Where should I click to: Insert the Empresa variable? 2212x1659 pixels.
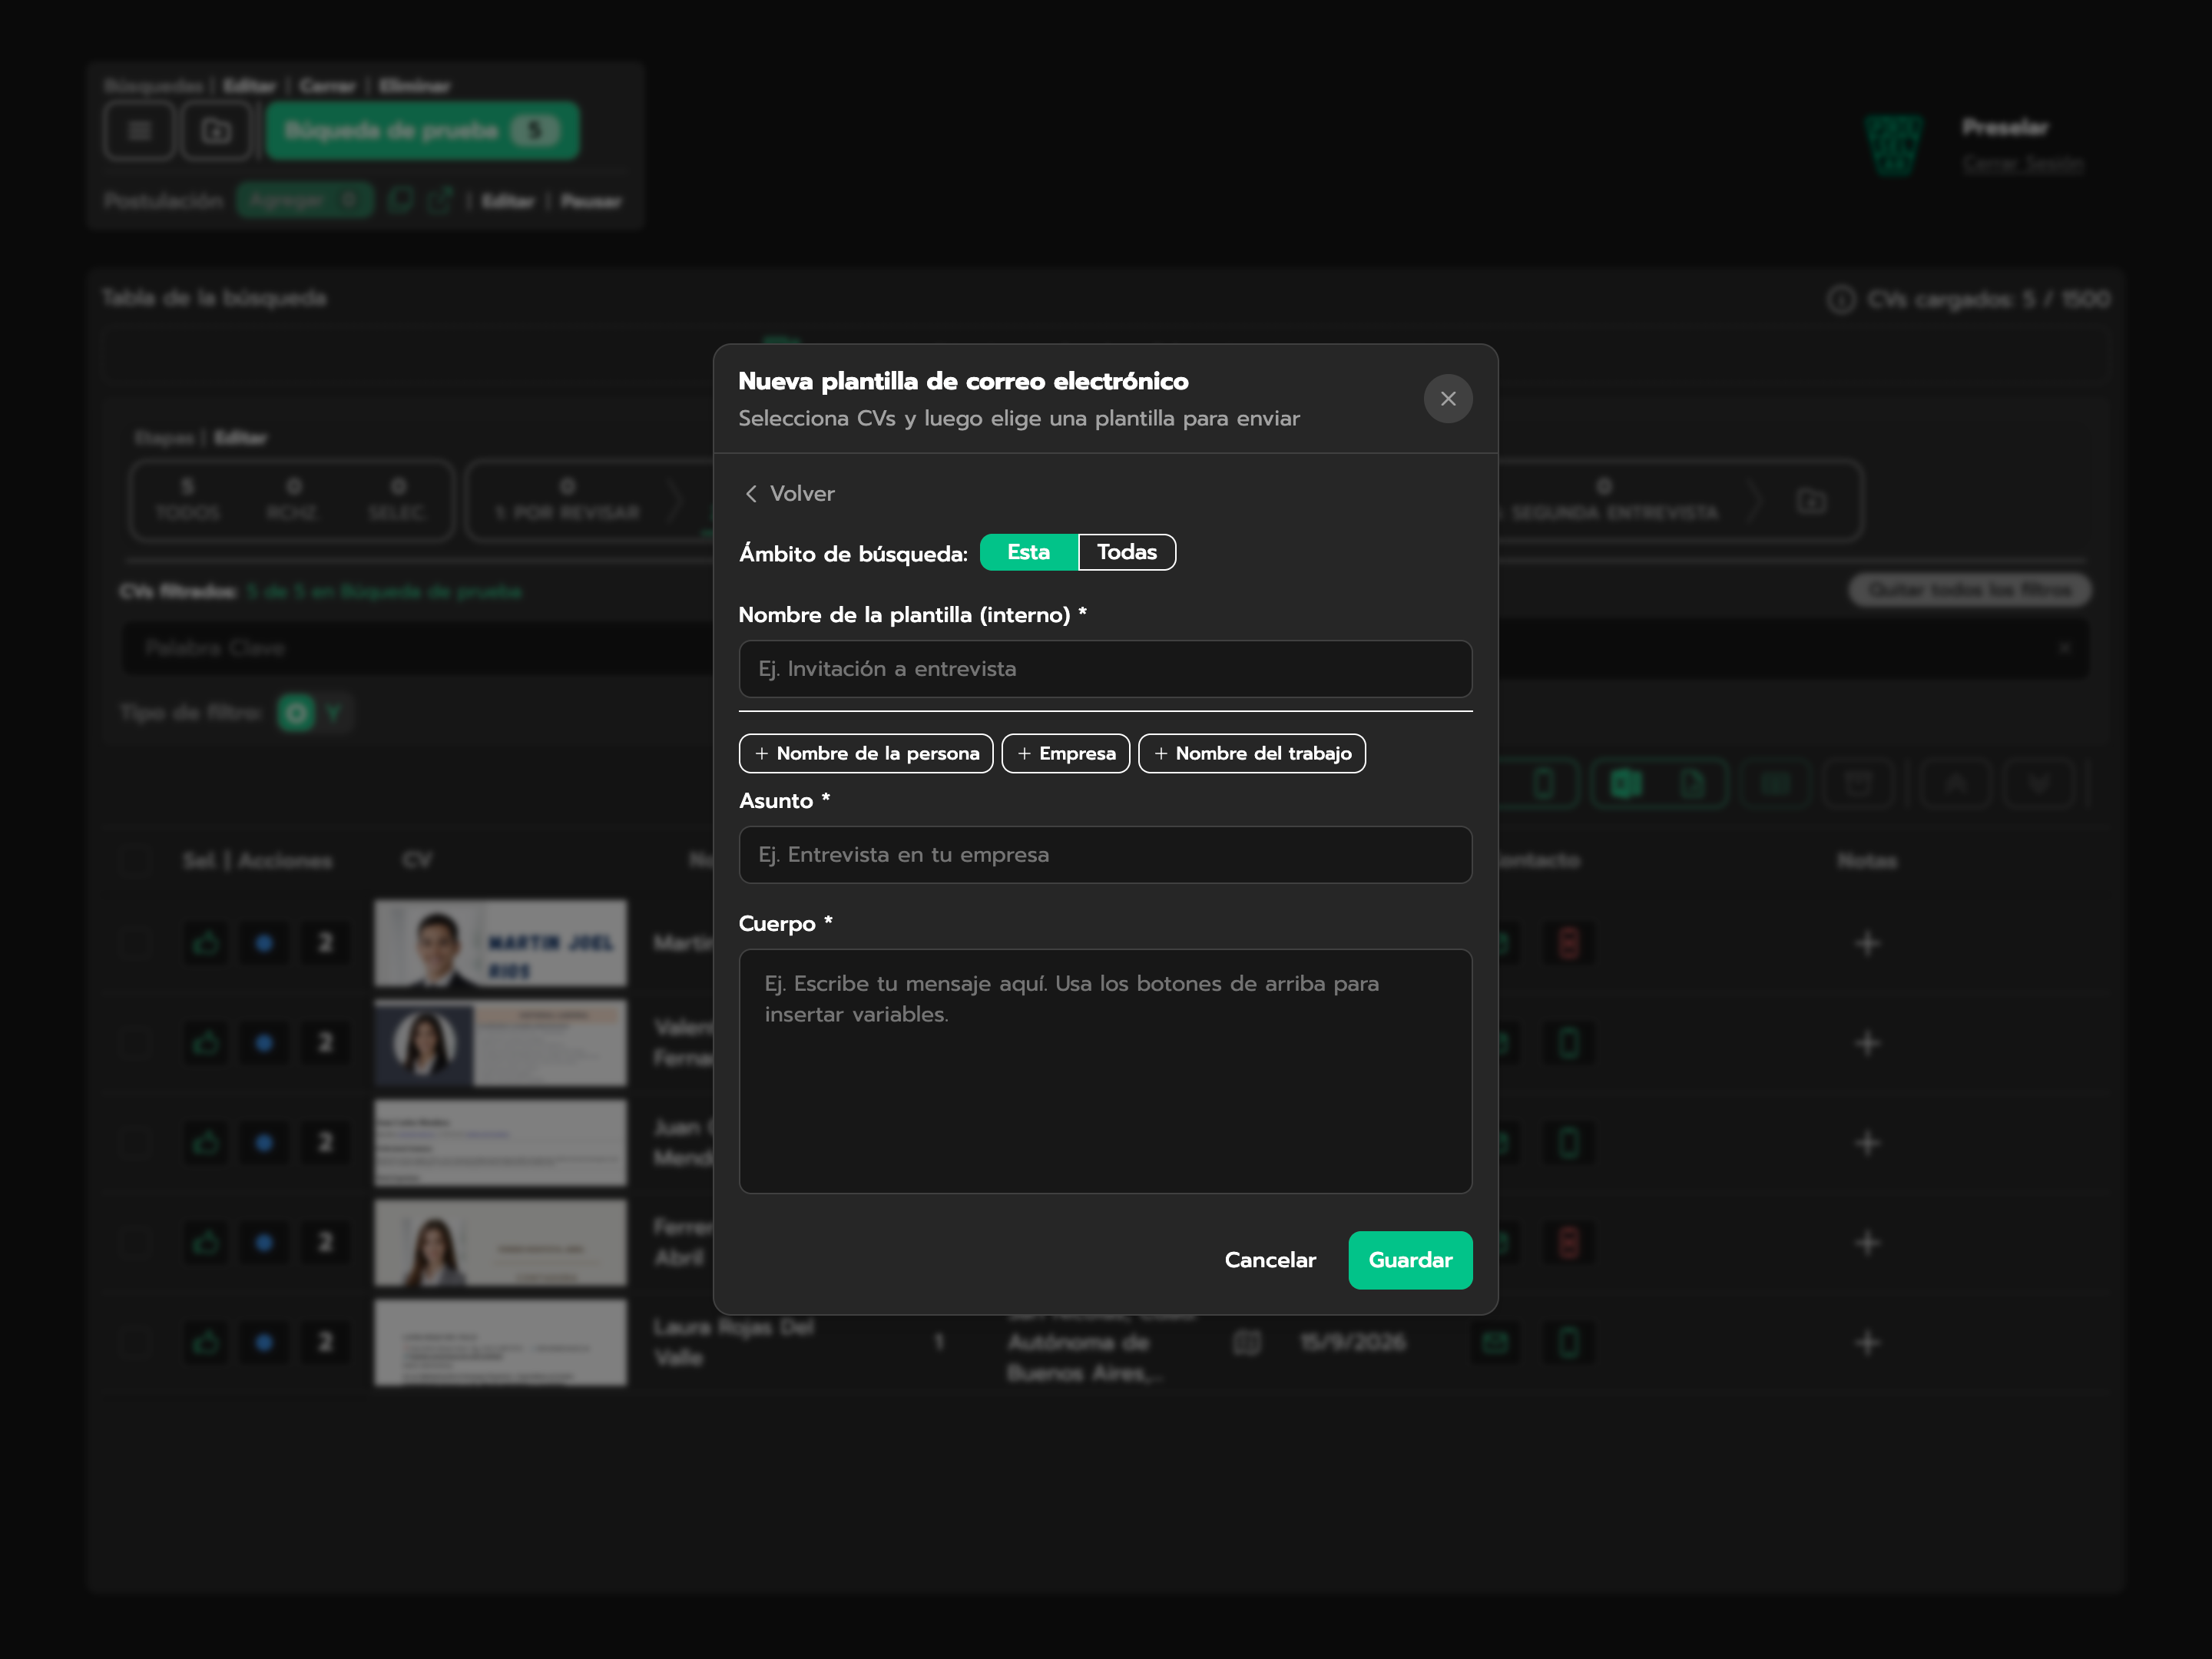(1066, 754)
